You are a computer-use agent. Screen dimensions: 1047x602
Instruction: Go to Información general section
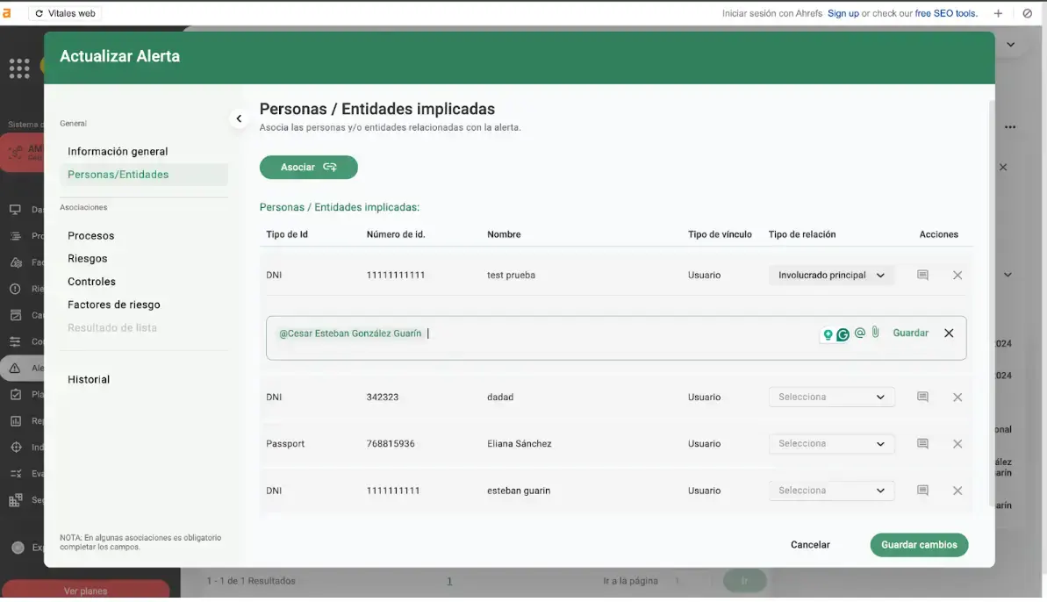tap(118, 152)
